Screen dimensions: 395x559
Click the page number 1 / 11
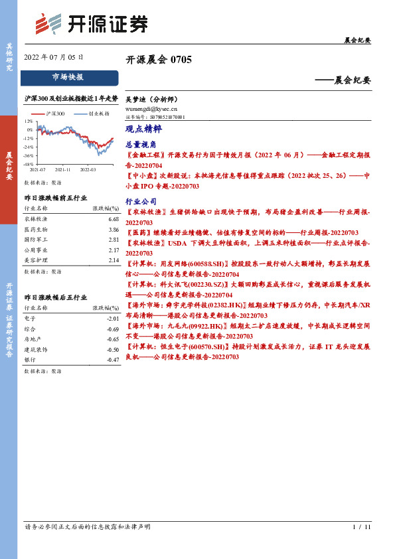coord(362,526)
